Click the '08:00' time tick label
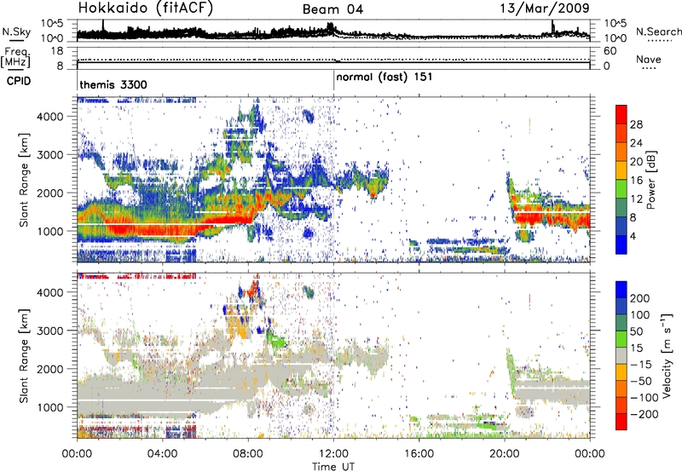This screenshot has height=472, width=682. tap(248, 454)
